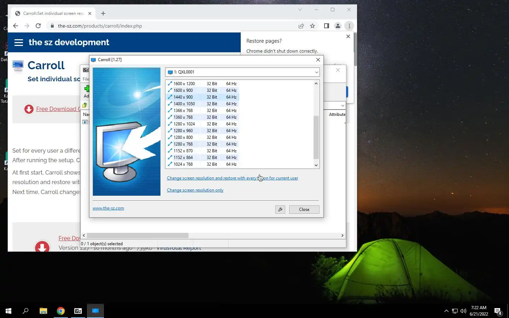Open network icon in the system tray
The image size is (509, 318).
click(x=455, y=311)
